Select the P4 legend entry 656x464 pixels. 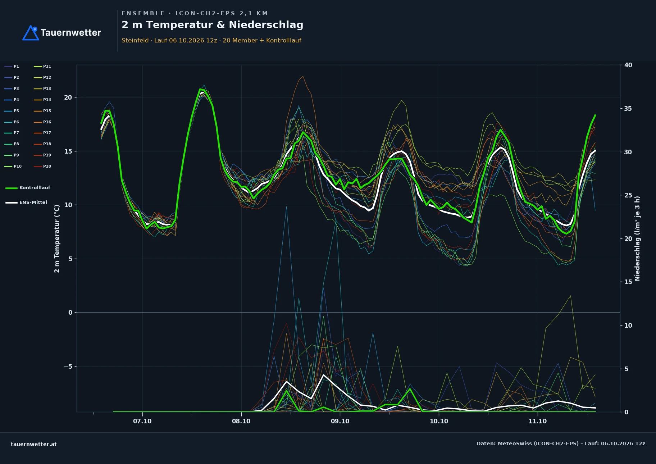tap(12, 100)
